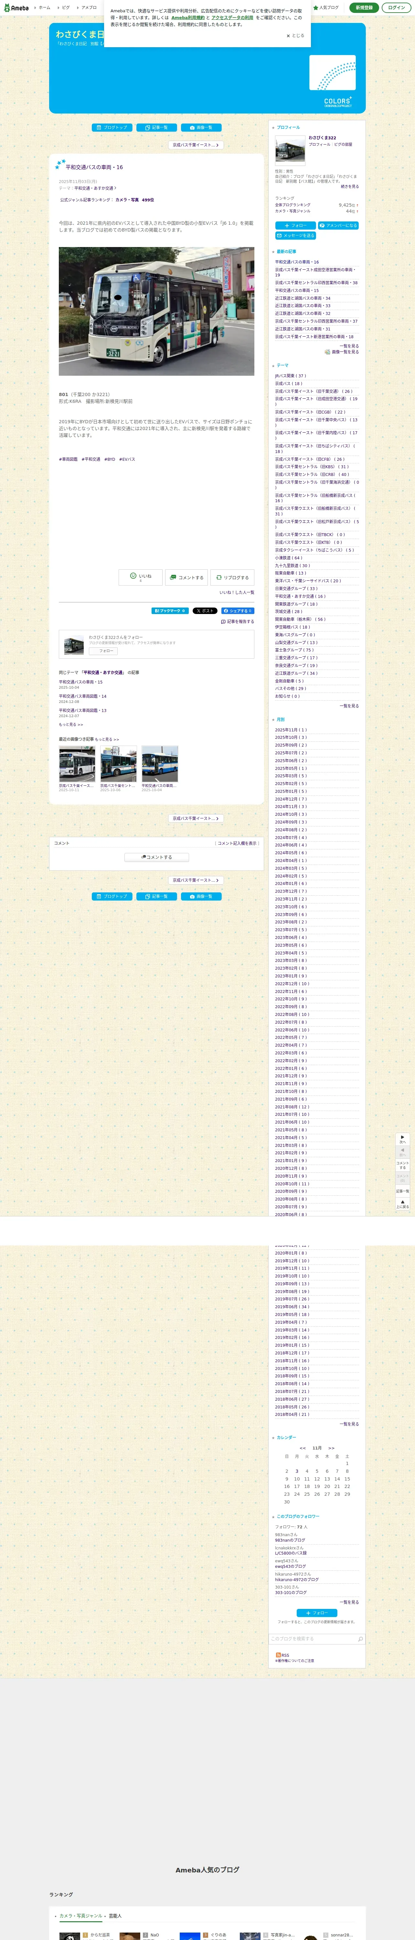The image size is (415, 1940).
Task: Close the cookie notice with とじる
Action: pos(295,35)
